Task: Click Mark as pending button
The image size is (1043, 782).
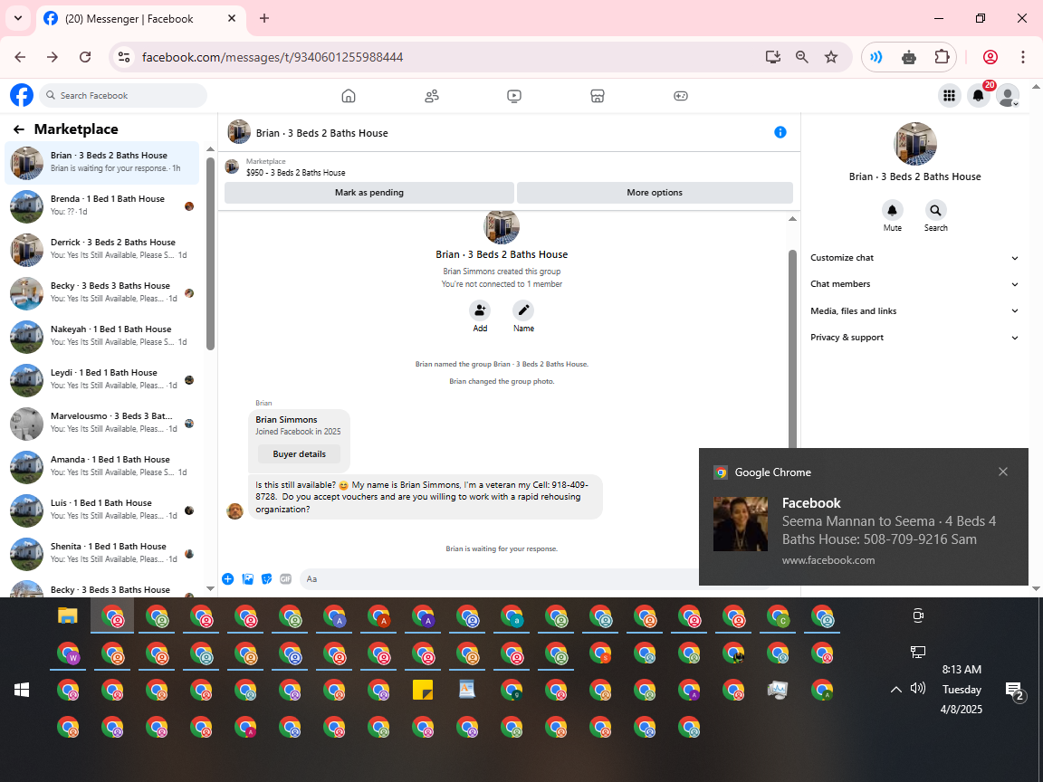Action: [x=369, y=192]
